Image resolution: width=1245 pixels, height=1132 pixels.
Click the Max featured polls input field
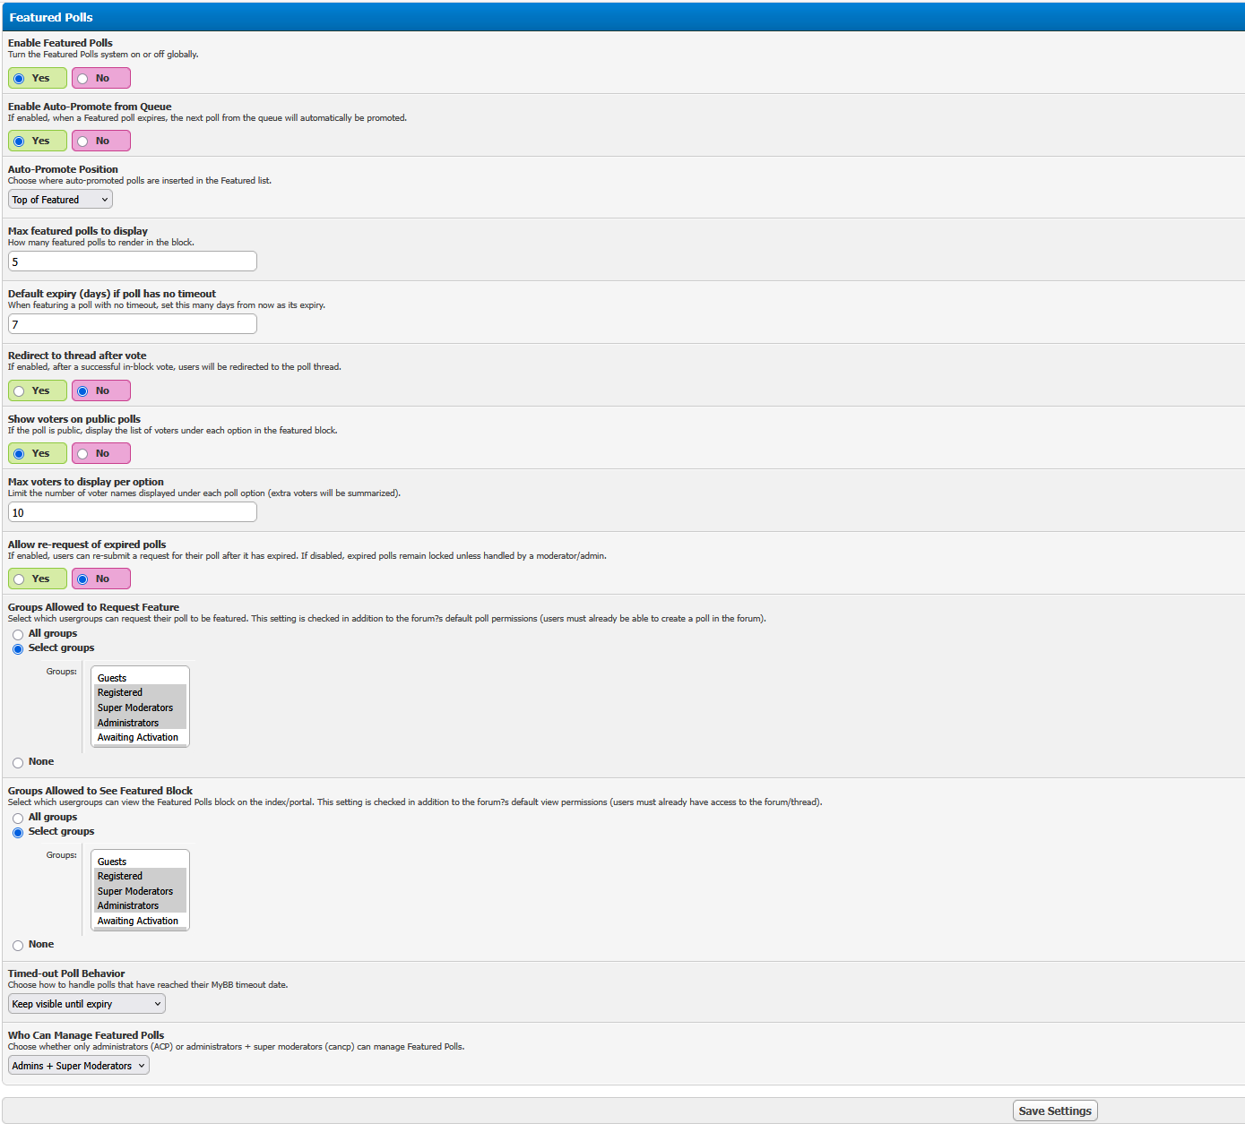pyautogui.click(x=132, y=262)
